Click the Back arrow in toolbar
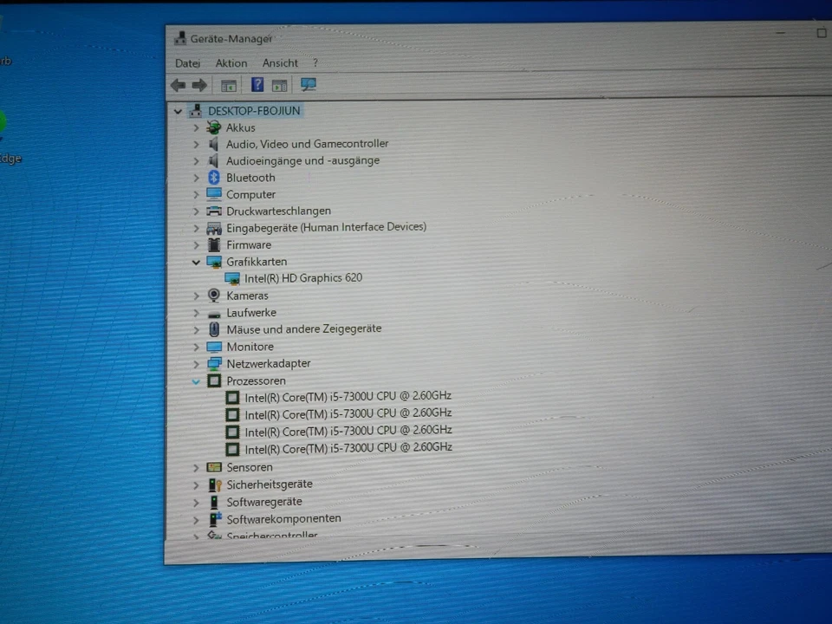 point(179,85)
